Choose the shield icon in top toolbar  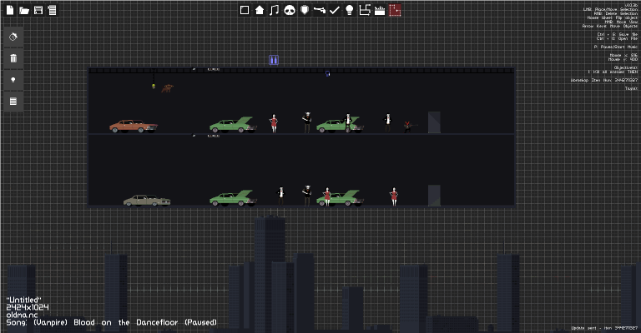coord(305,10)
